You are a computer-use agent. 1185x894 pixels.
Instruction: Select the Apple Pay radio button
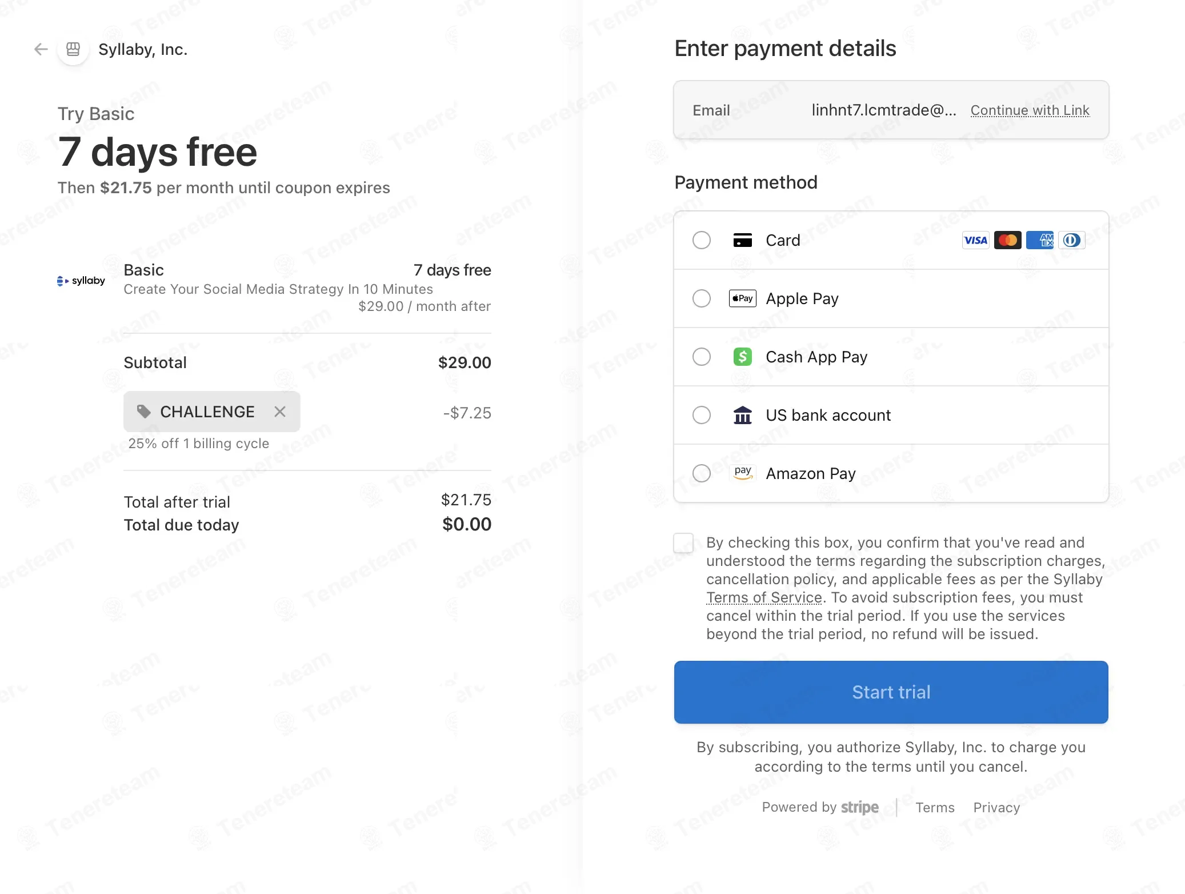(x=702, y=298)
